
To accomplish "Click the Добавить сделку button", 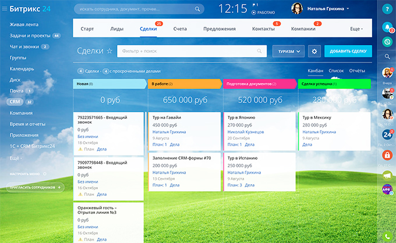I will point(348,51).
